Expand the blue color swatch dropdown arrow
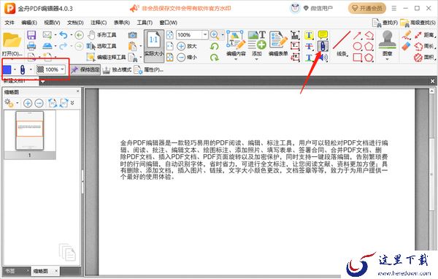 15,69
